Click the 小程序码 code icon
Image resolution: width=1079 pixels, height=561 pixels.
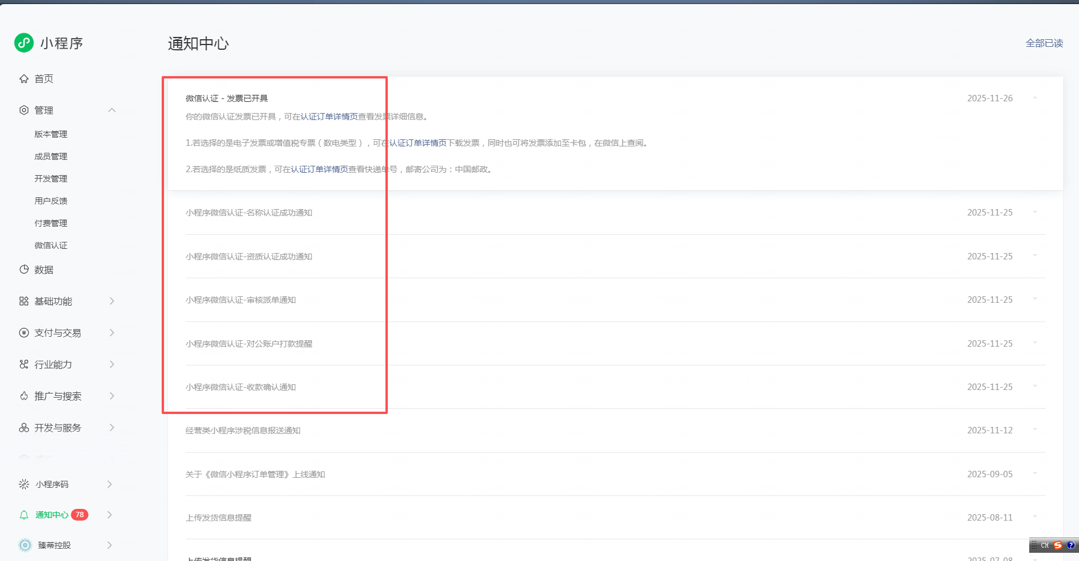24,484
